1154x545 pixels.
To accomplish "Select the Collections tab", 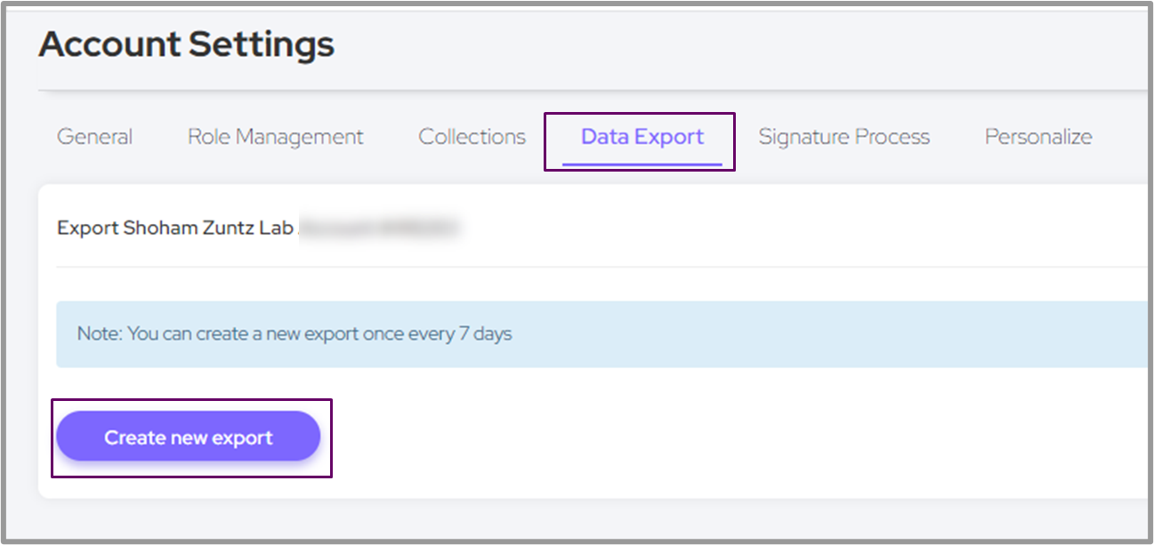I will [472, 137].
